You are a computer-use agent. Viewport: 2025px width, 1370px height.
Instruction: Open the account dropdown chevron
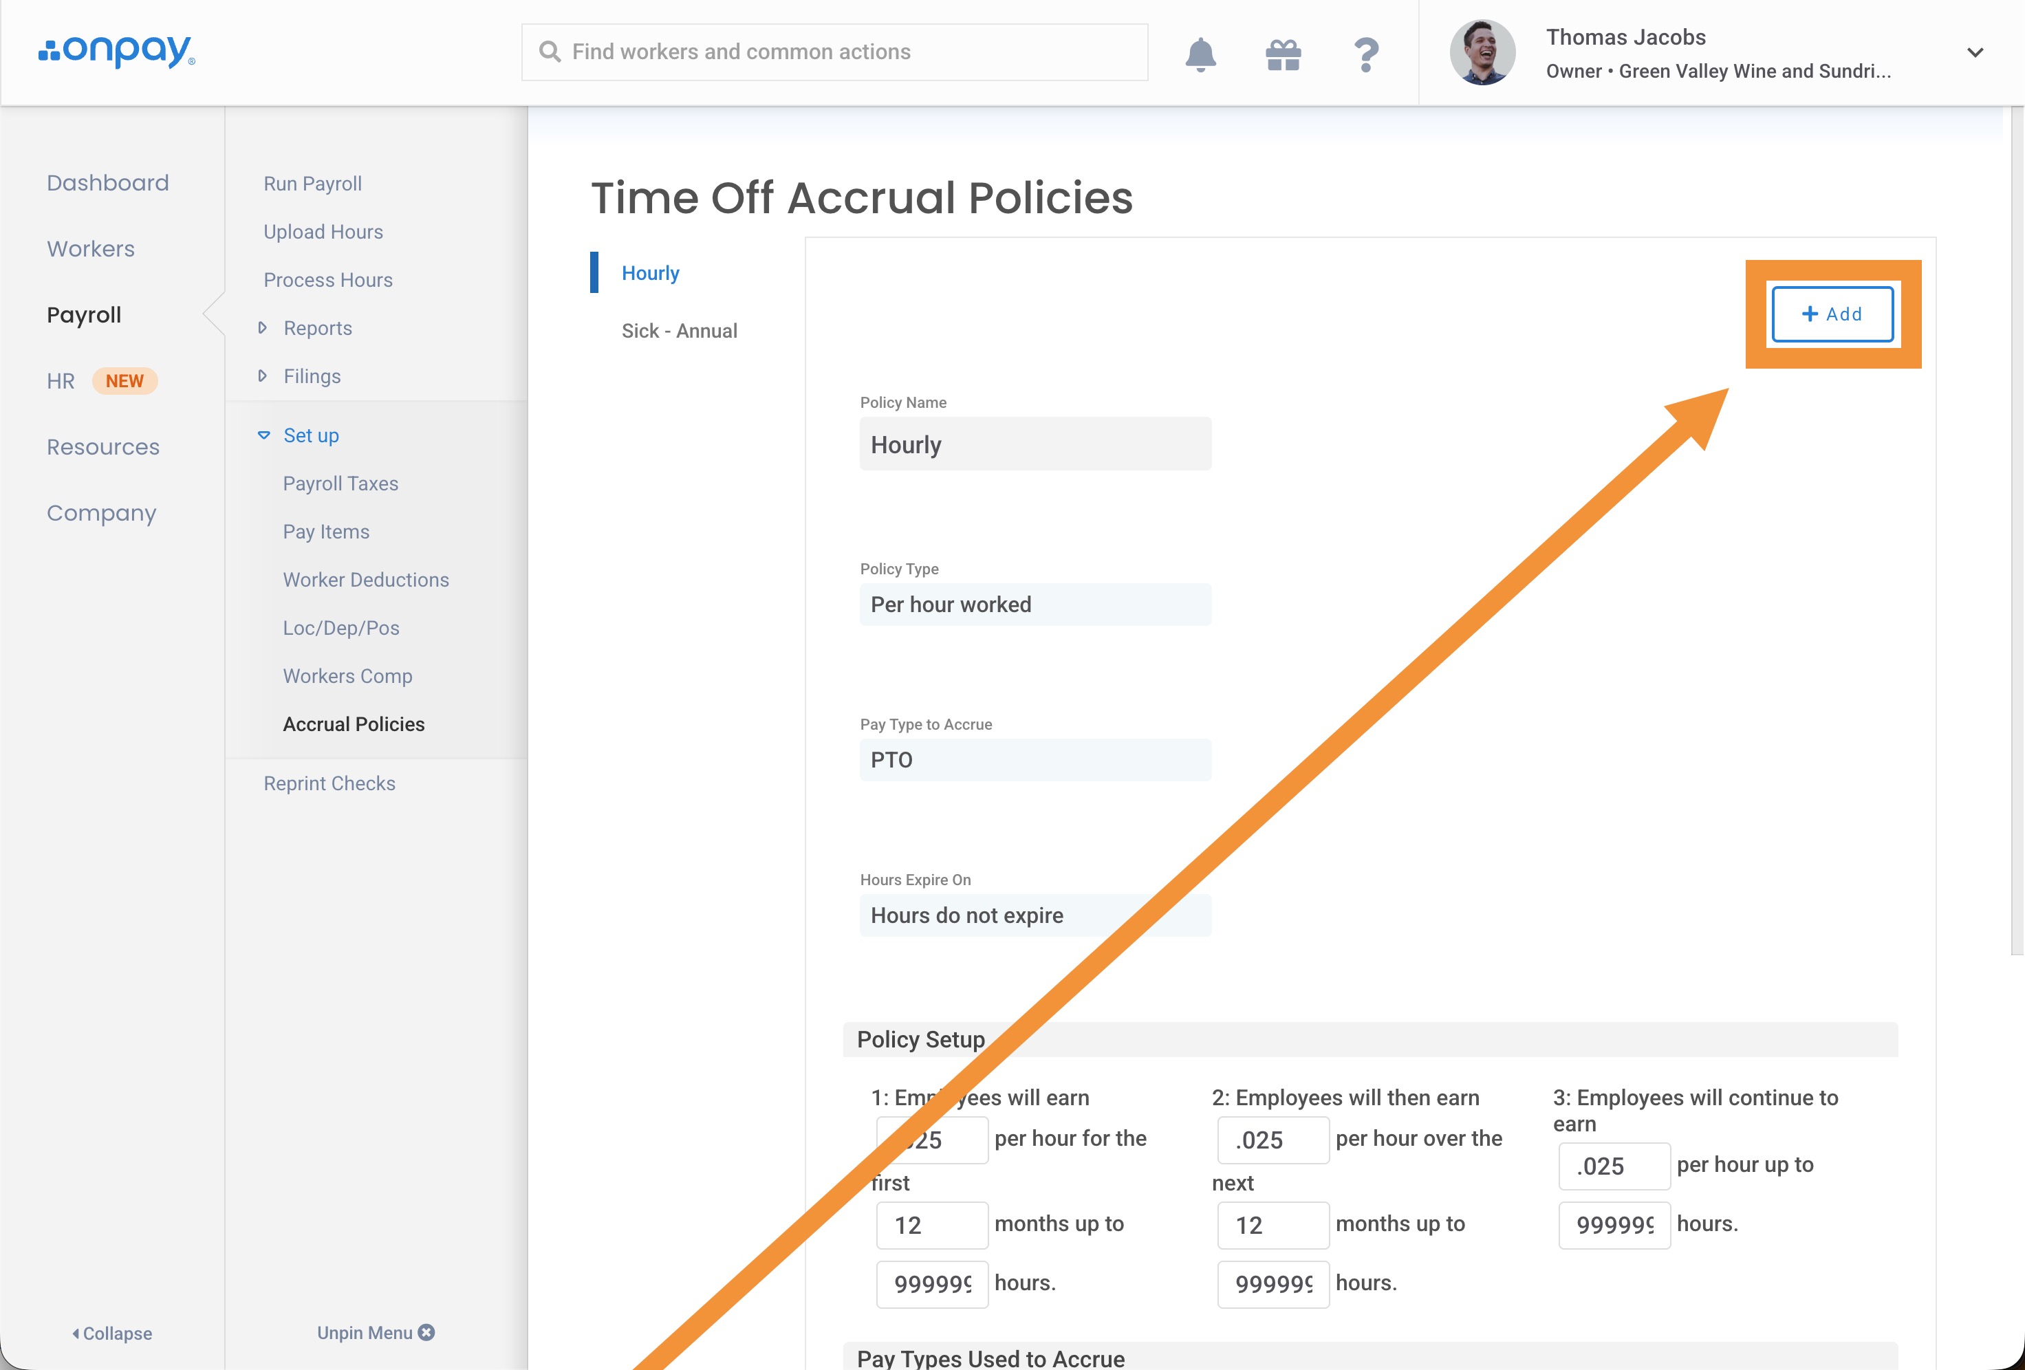1975,52
